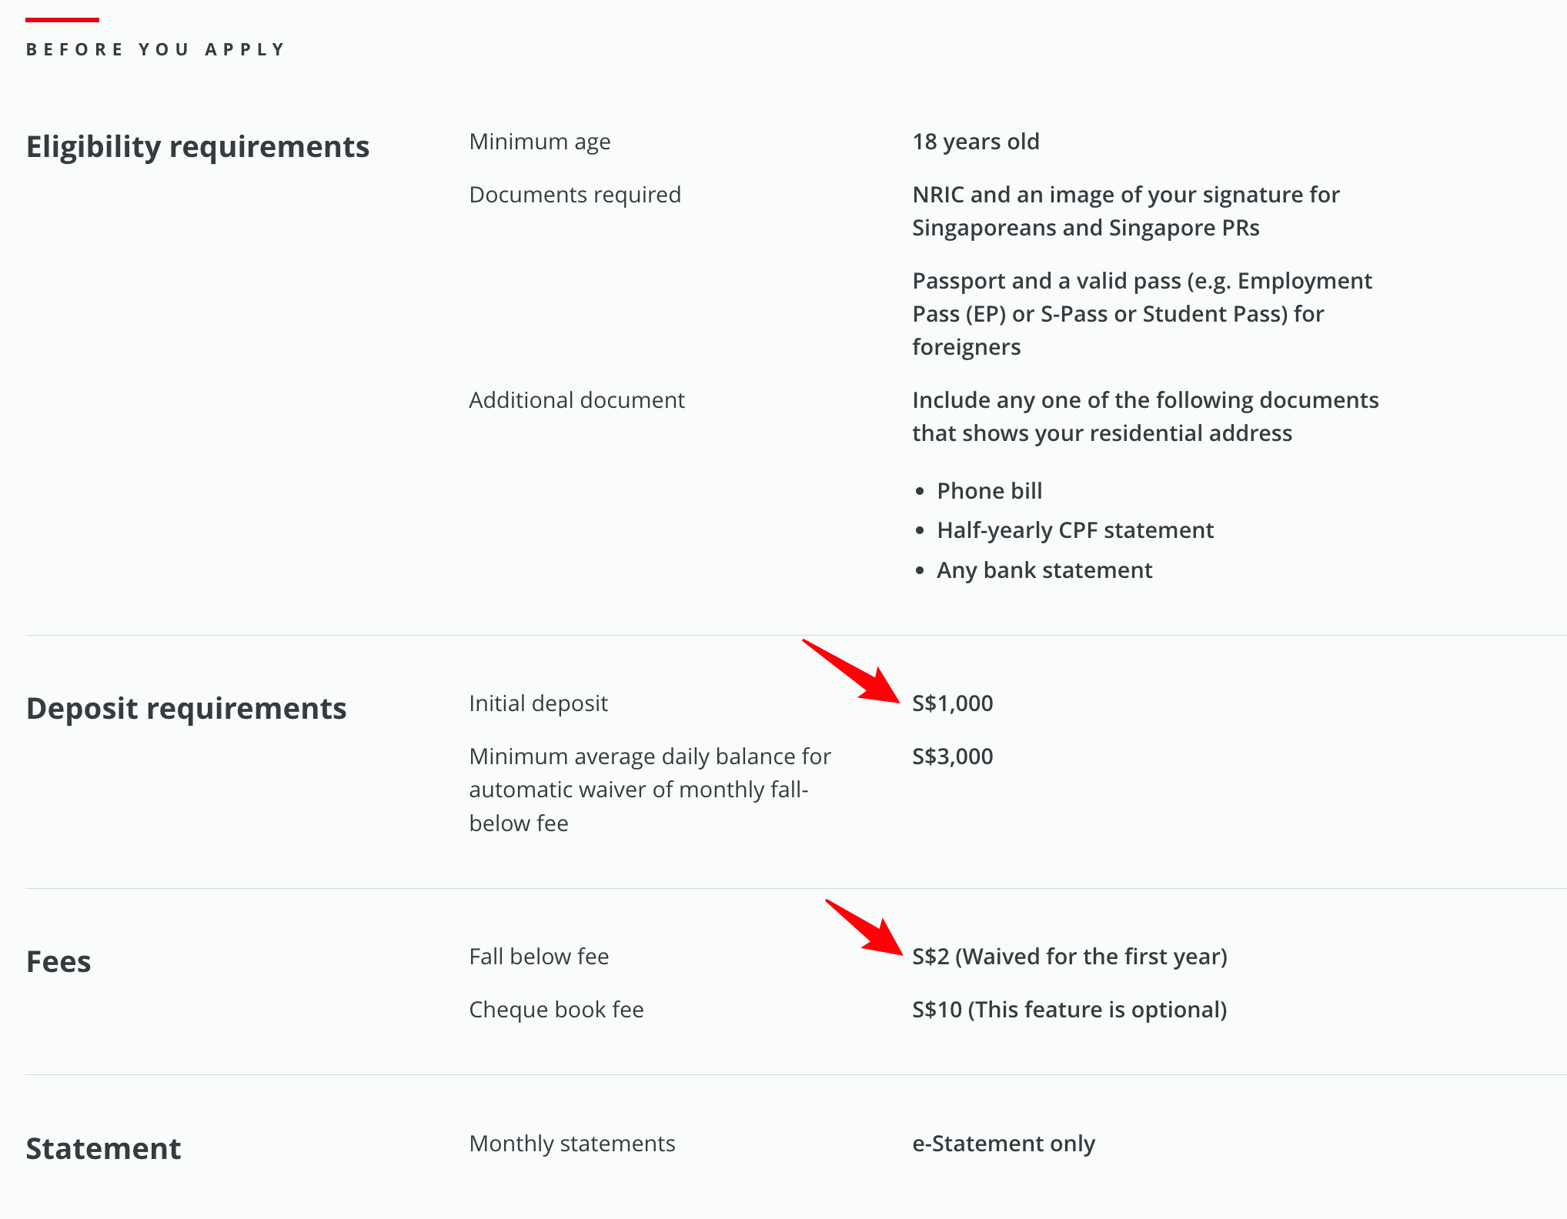The image size is (1567, 1219).
Task: Click the S$3,000 minimum balance amount
Action: (x=952, y=756)
